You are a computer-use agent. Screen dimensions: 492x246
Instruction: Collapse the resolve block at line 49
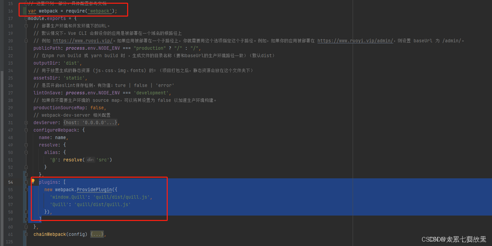(x=26, y=145)
